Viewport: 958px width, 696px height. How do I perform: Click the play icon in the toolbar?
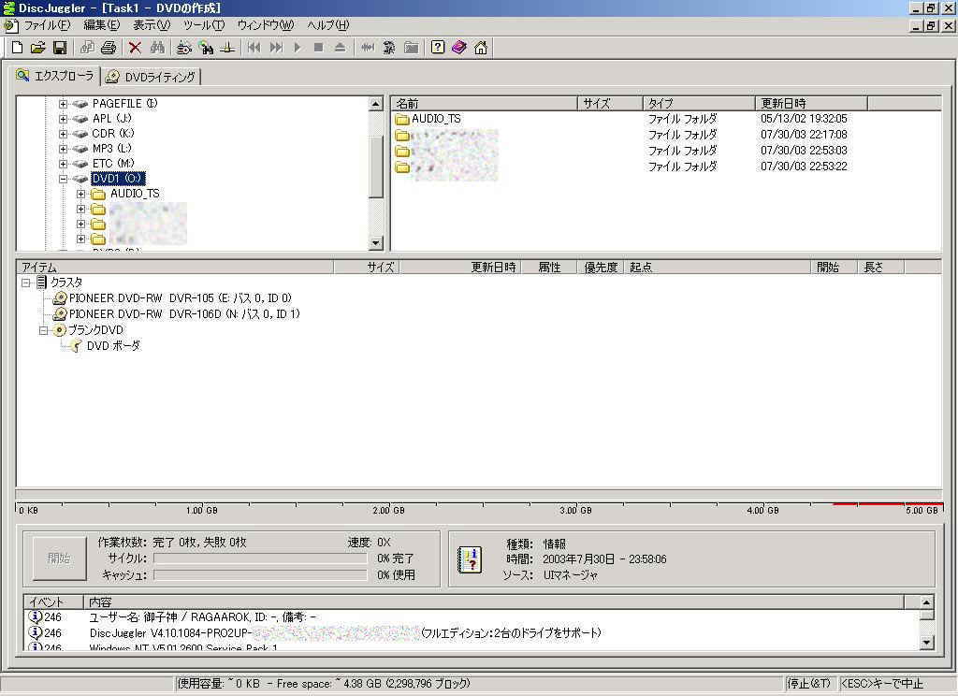(298, 48)
